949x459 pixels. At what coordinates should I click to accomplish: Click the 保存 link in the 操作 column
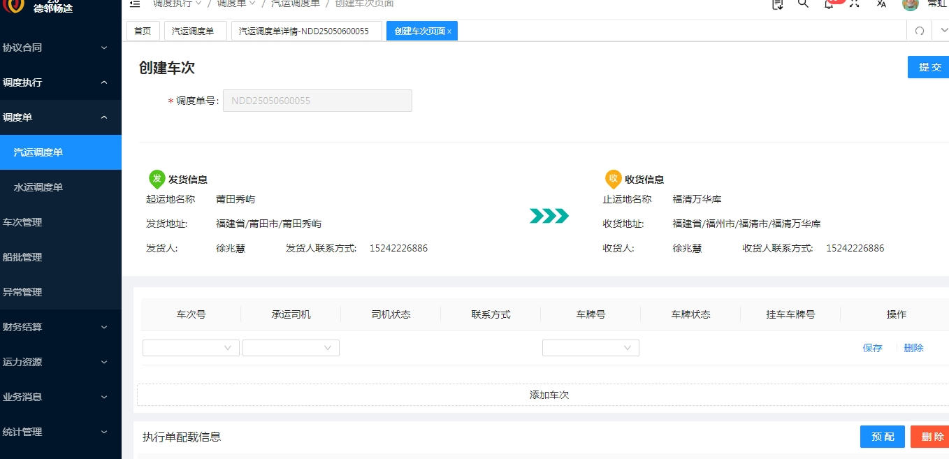click(x=873, y=348)
